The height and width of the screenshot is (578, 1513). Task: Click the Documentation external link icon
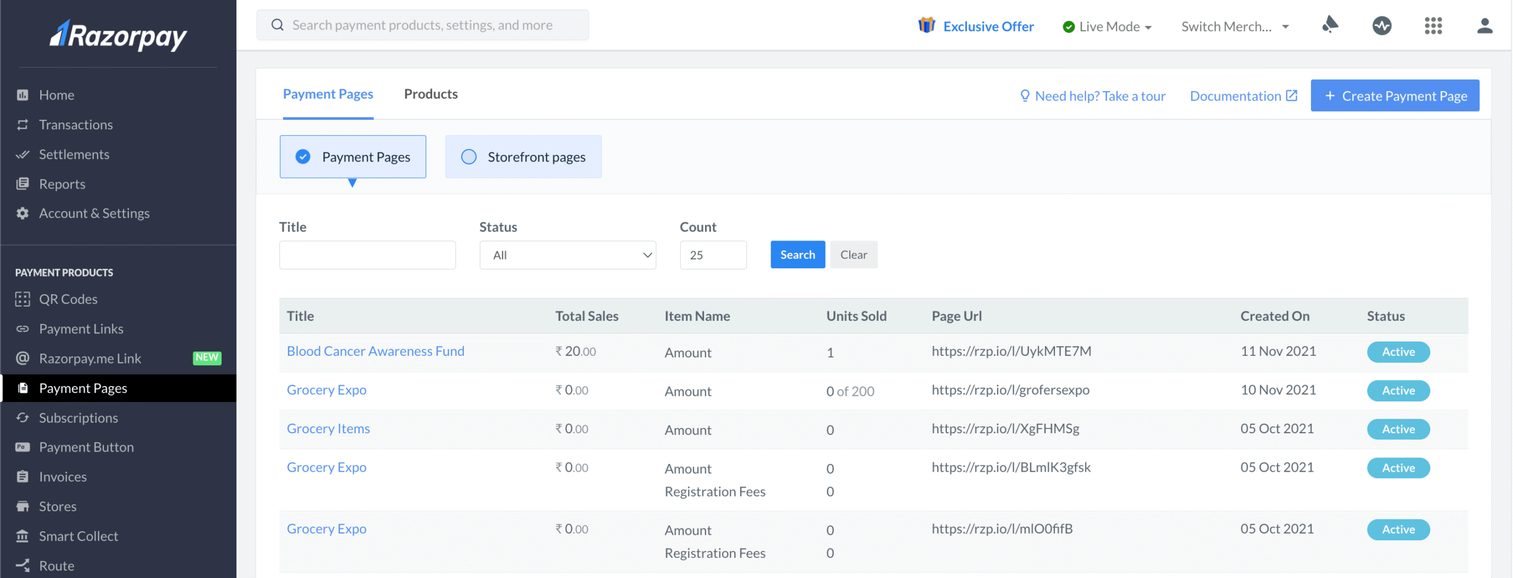pos(1292,96)
